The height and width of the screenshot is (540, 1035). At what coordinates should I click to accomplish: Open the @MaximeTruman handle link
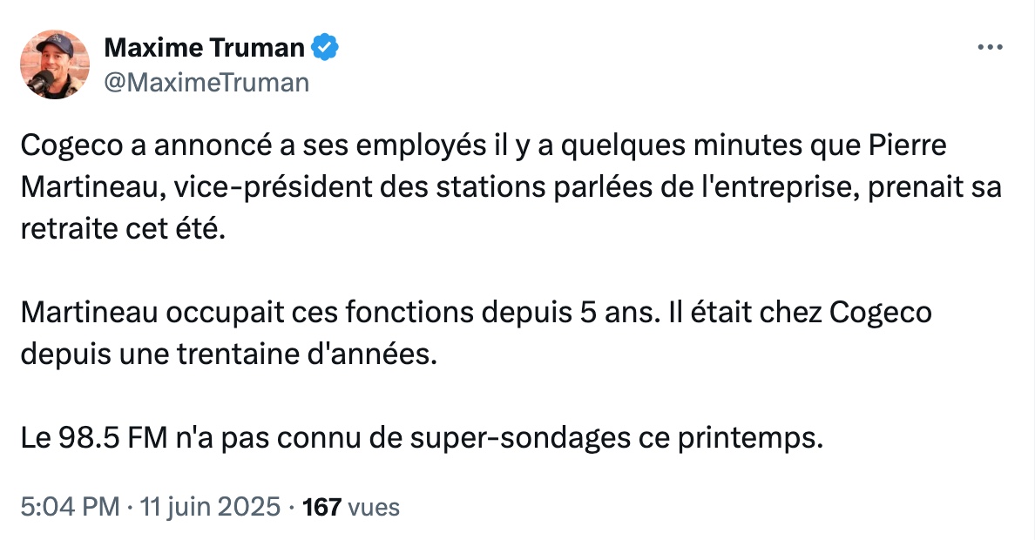coord(206,83)
